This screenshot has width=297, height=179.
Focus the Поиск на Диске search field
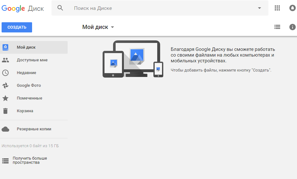[159, 8]
